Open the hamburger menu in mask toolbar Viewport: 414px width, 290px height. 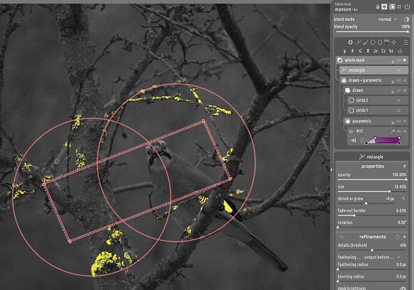pos(406,42)
